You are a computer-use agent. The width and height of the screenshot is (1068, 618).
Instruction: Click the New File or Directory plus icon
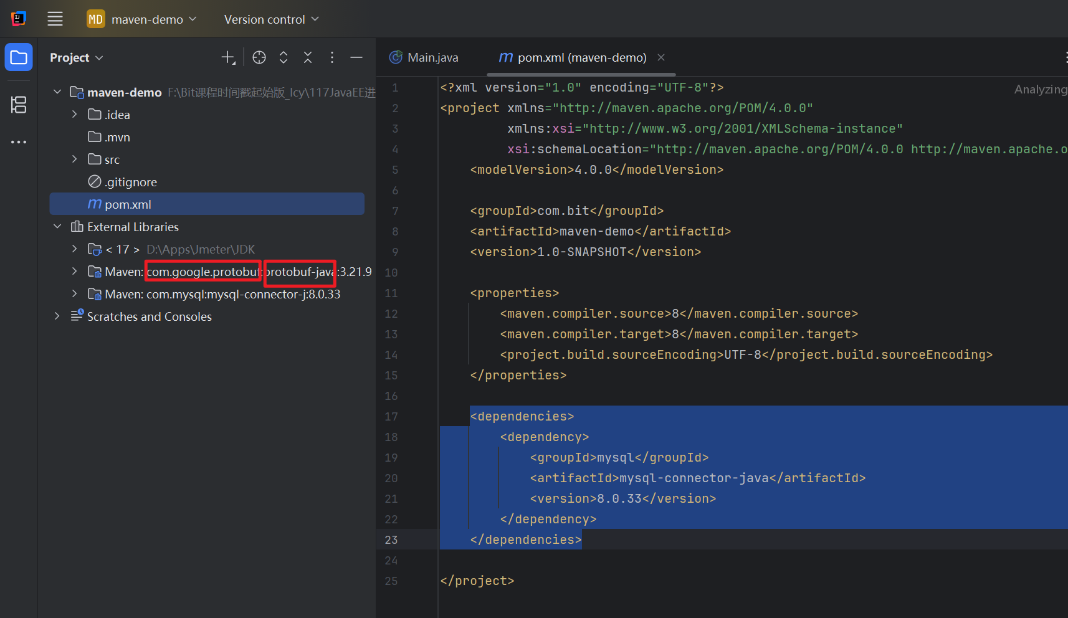tap(228, 57)
